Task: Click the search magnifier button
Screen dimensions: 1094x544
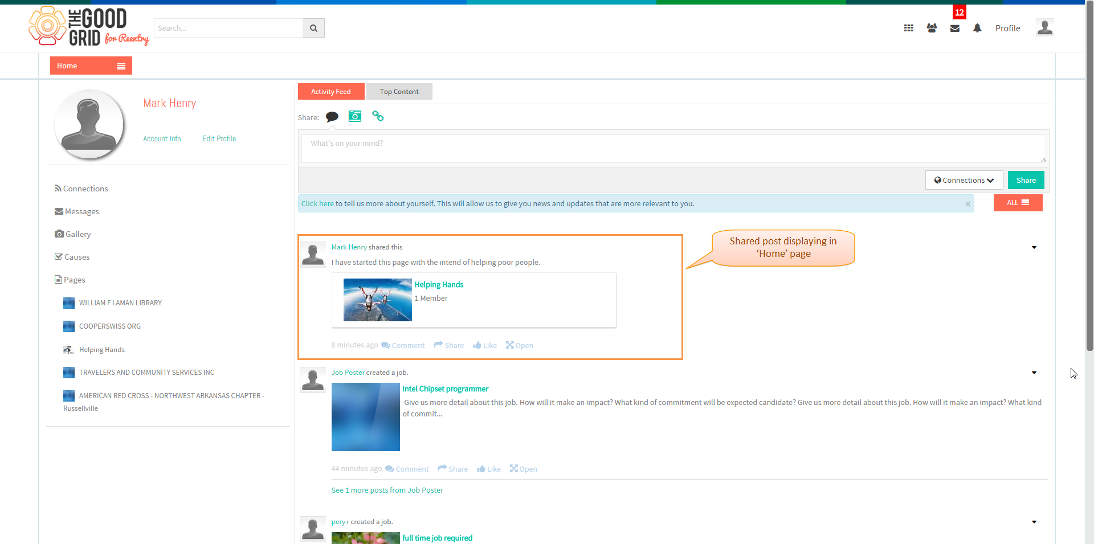Action: [313, 28]
